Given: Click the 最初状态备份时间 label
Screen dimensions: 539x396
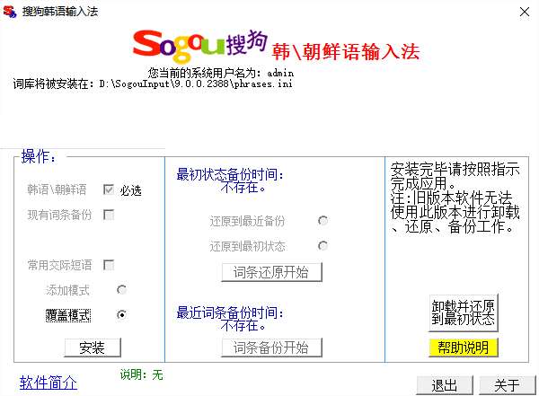Looking at the screenshot, I should point(230,174).
